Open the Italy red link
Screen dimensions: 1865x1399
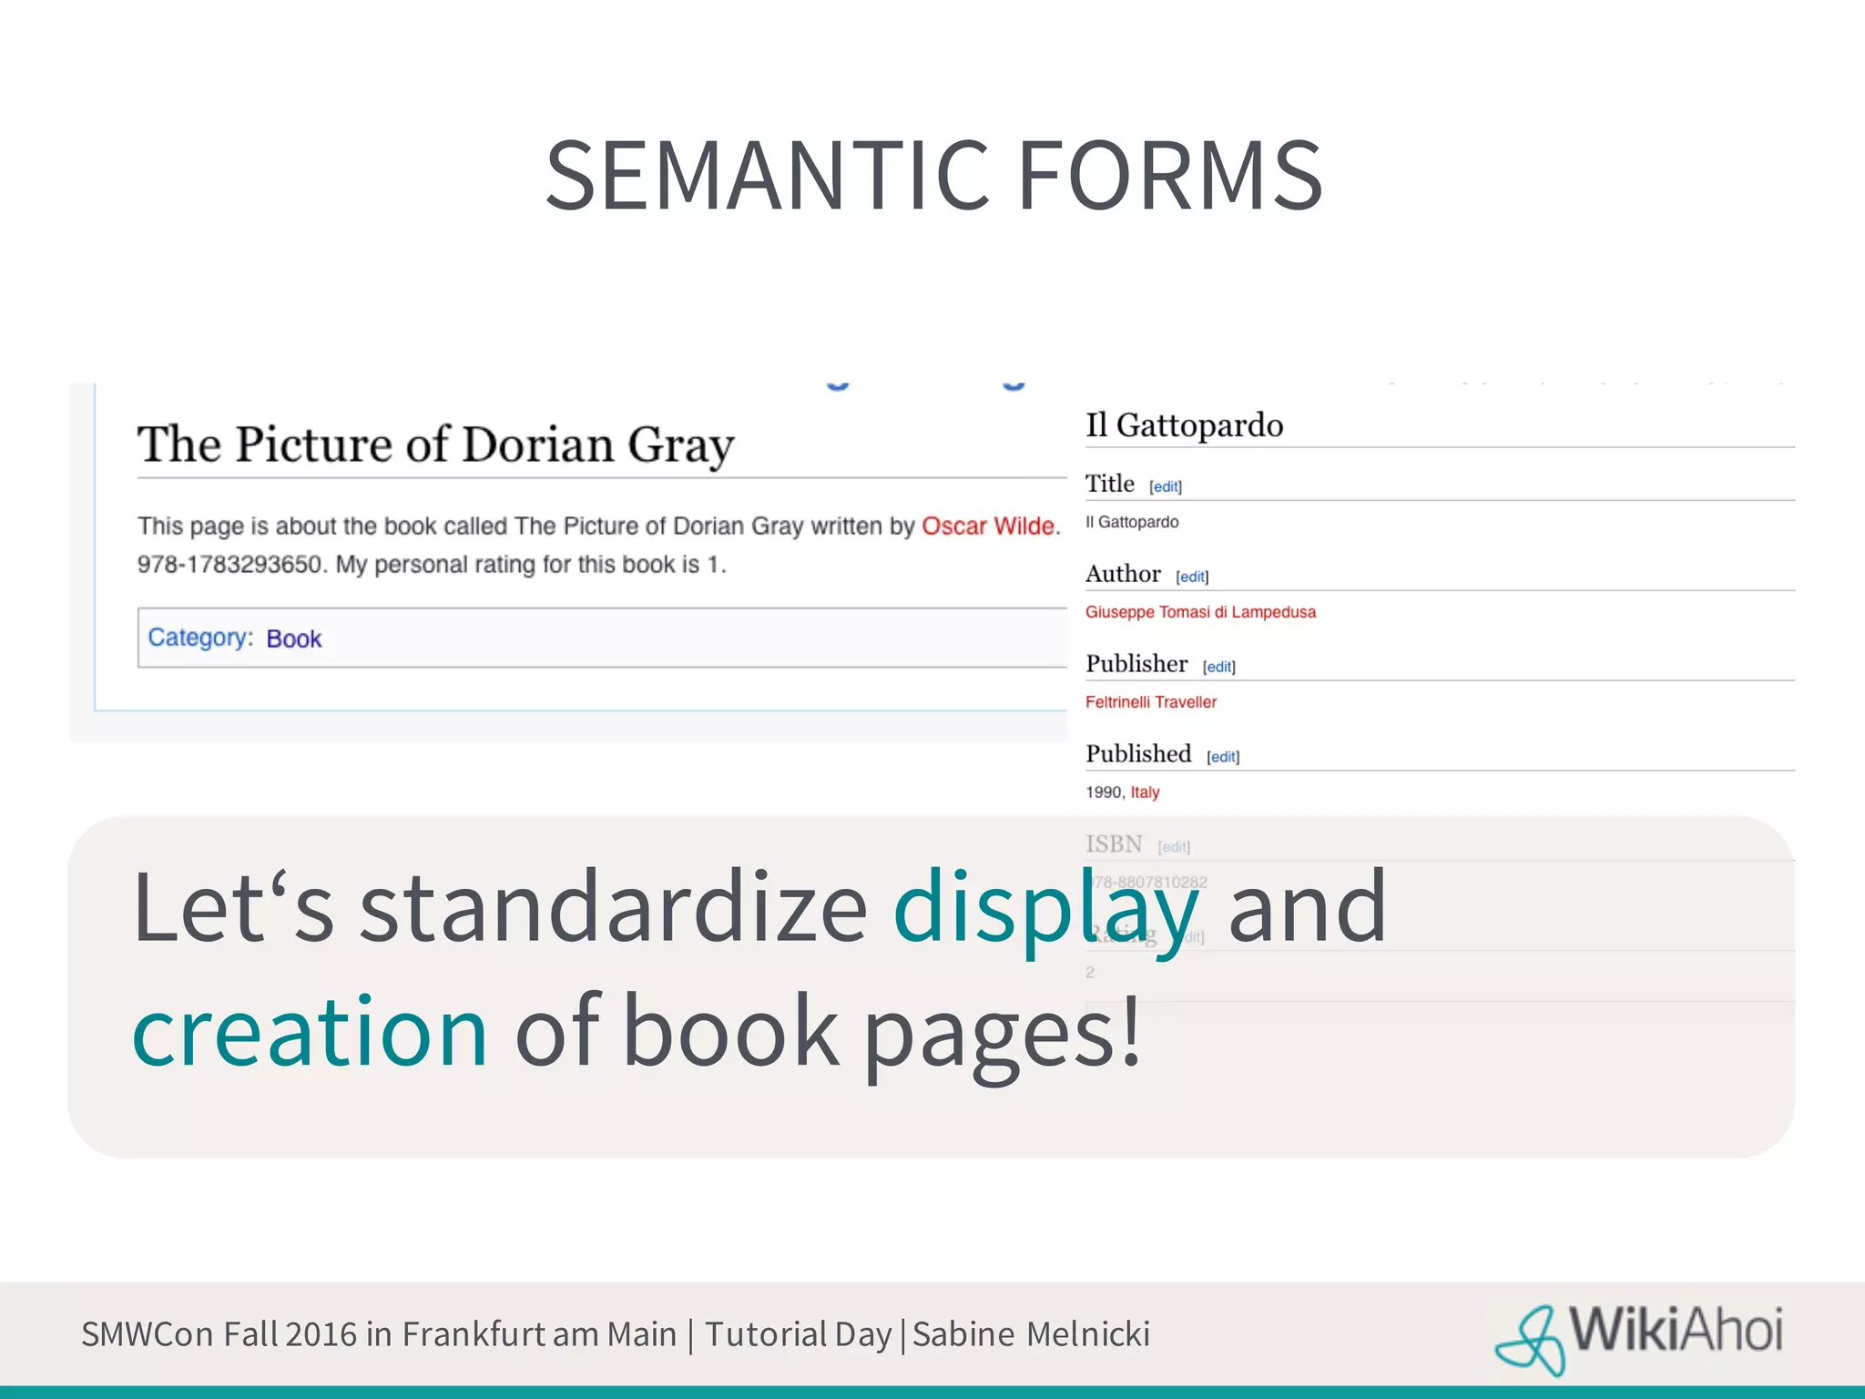1145,792
